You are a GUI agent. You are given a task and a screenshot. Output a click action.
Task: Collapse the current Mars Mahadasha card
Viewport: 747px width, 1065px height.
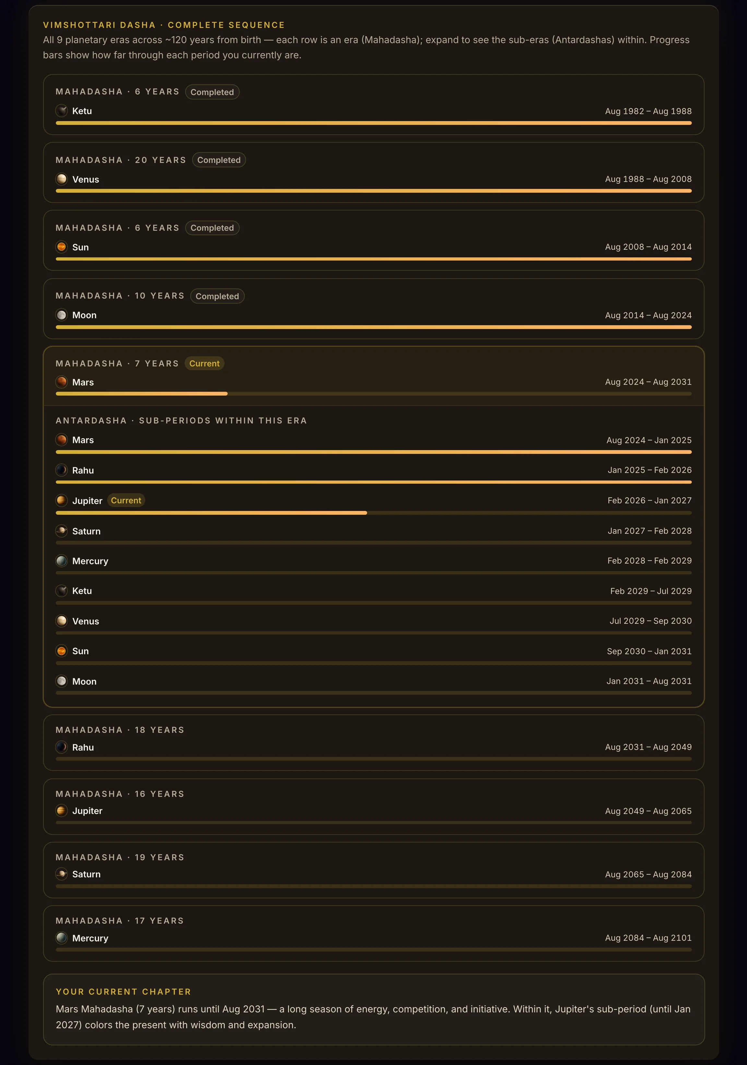click(x=373, y=376)
